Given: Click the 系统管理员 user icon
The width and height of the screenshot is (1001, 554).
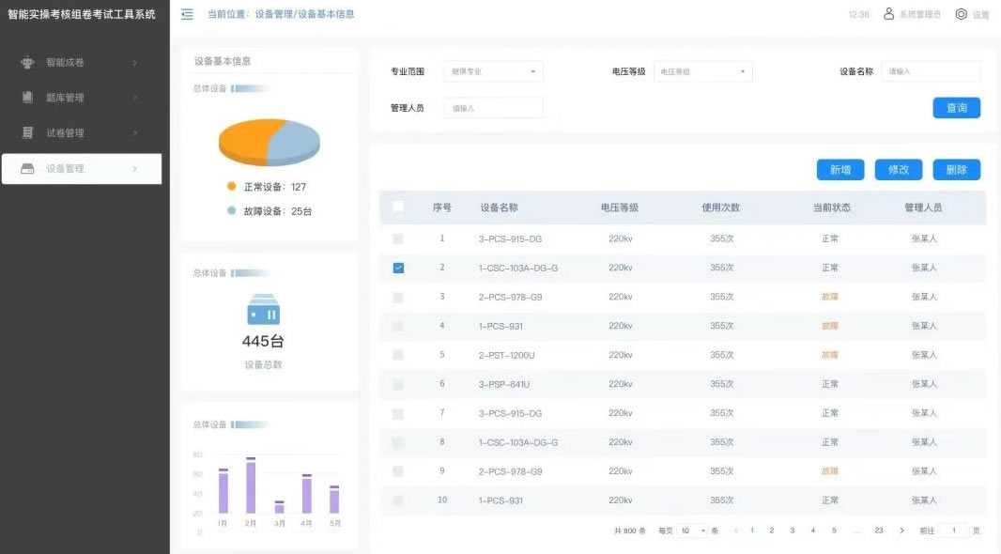Looking at the screenshot, I should coord(888,14).
